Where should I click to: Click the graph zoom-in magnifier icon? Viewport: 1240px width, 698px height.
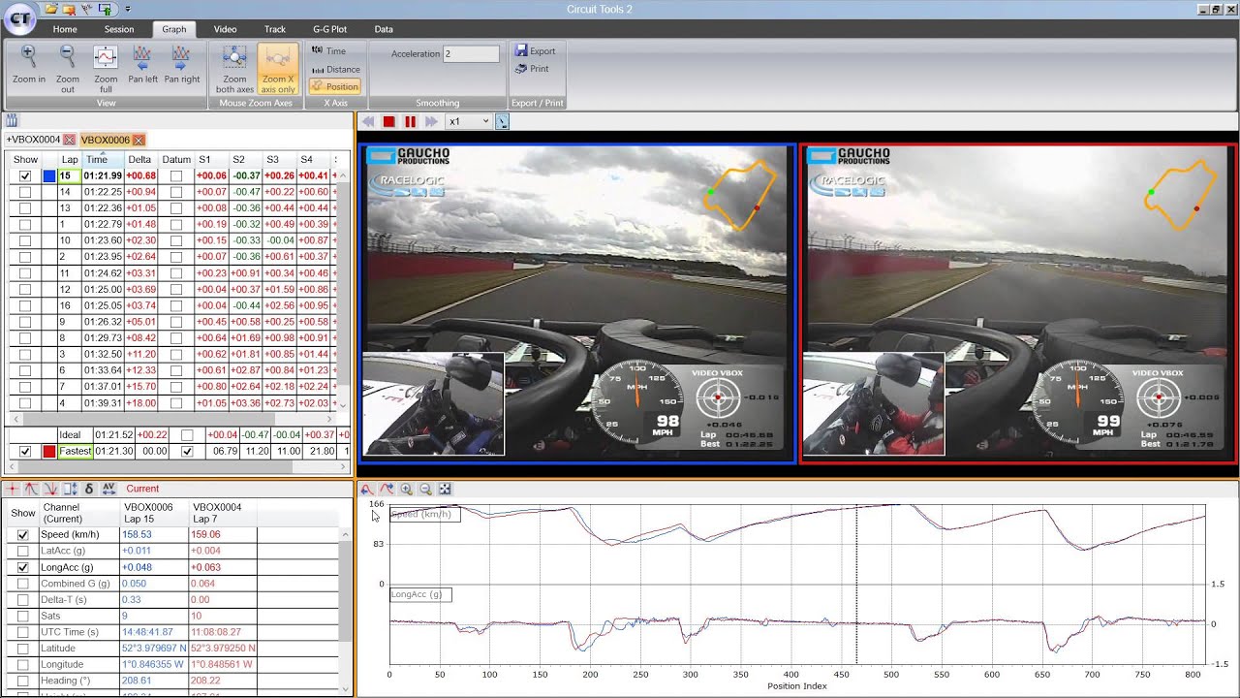(x=406, y=490)
